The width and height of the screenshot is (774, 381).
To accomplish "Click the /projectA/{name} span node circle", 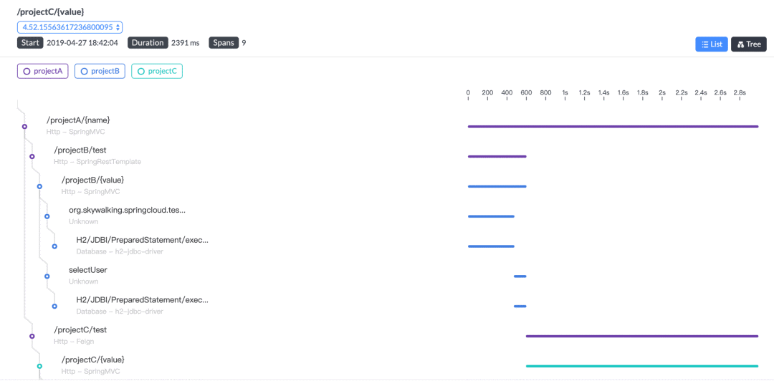I will point(24,126).
